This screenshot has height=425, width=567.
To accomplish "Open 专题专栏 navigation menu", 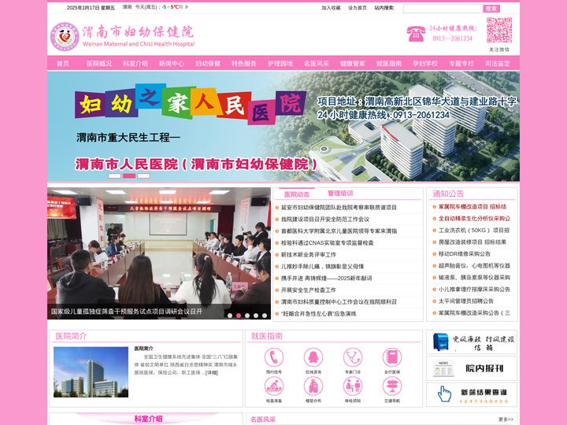I will 461,63.
